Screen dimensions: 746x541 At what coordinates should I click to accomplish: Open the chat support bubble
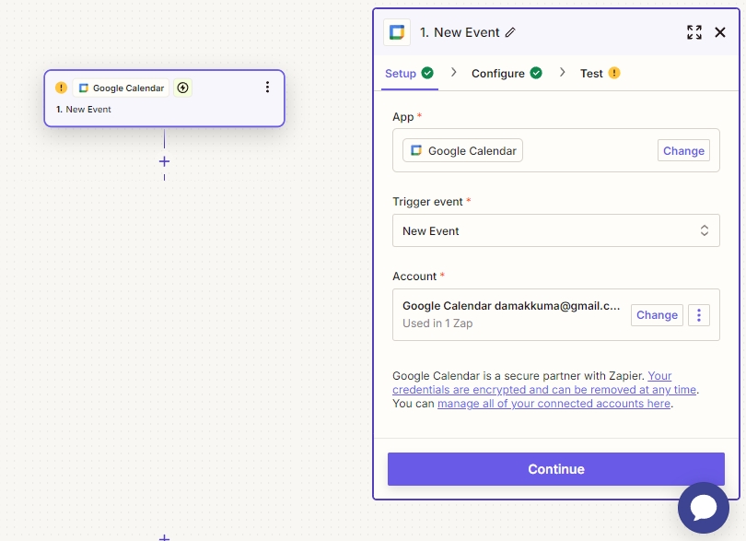704,507
